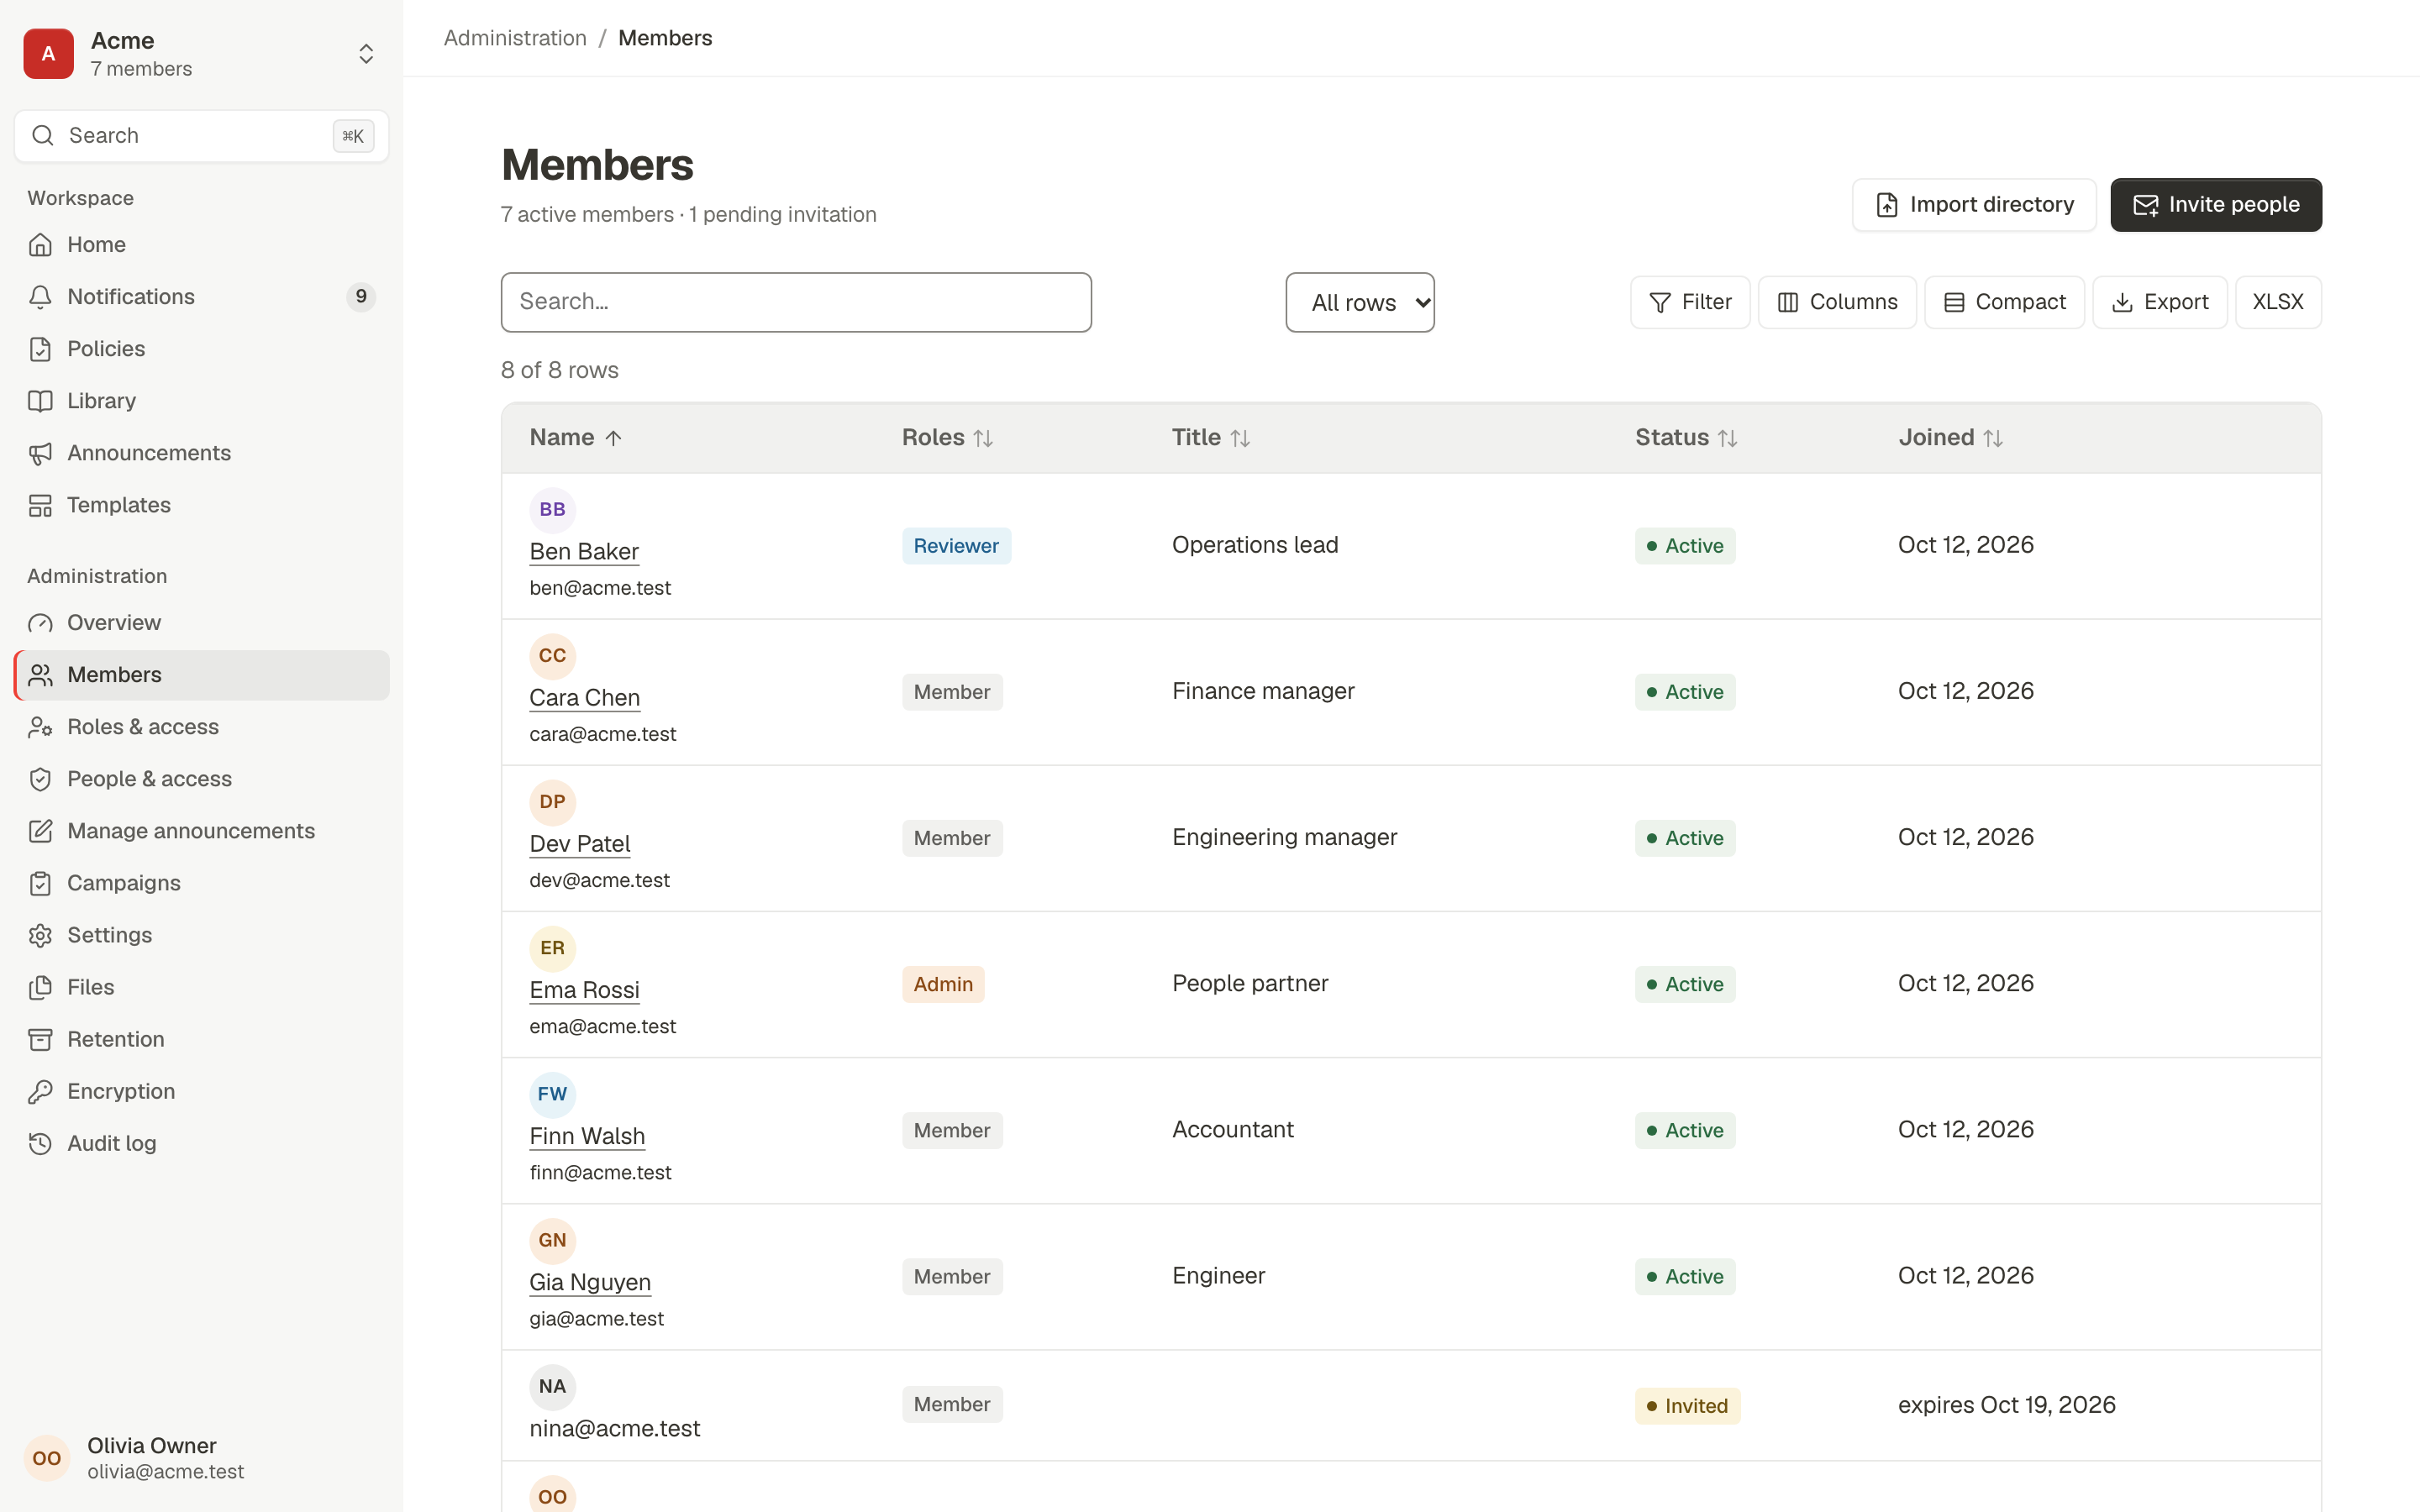2420x1512 pixels.
Task: Click the Invited status badge for nina
Action: (x=1687, y=1405)
